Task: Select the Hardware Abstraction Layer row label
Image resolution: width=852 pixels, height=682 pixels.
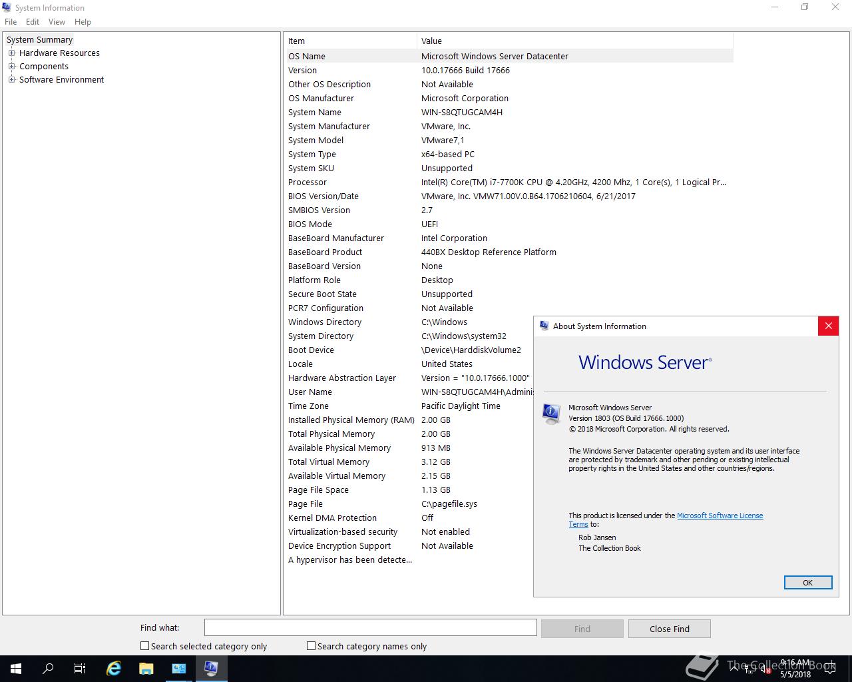Action: coord(342,378)
